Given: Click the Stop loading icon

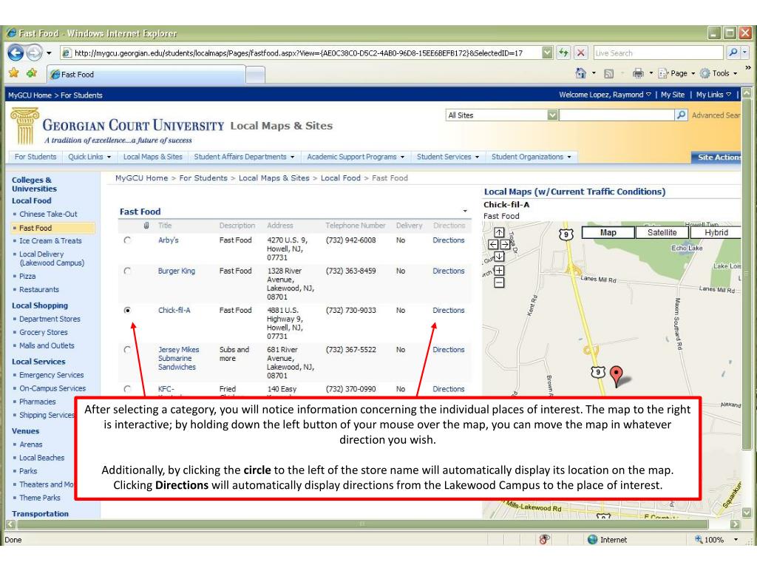Looking at the screenshot, I should click(581, 53).
